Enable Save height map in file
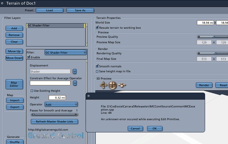 (97, 71)
